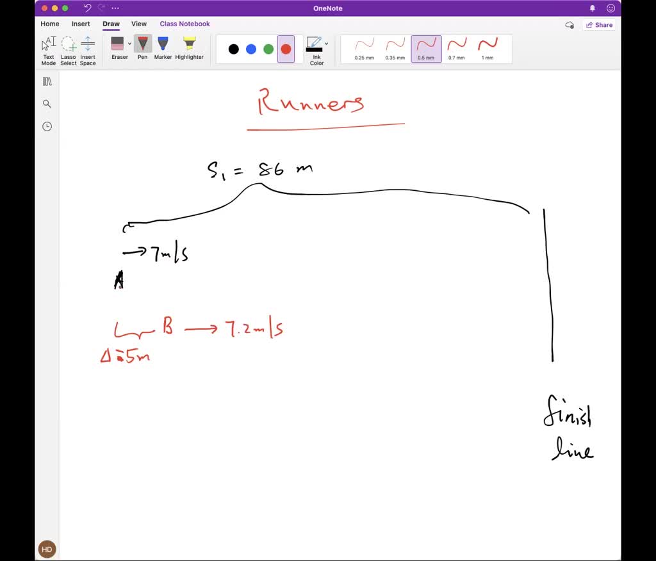Pick the green ink color swatch
Screen dimensions: 656x561
tap(268, 49)
